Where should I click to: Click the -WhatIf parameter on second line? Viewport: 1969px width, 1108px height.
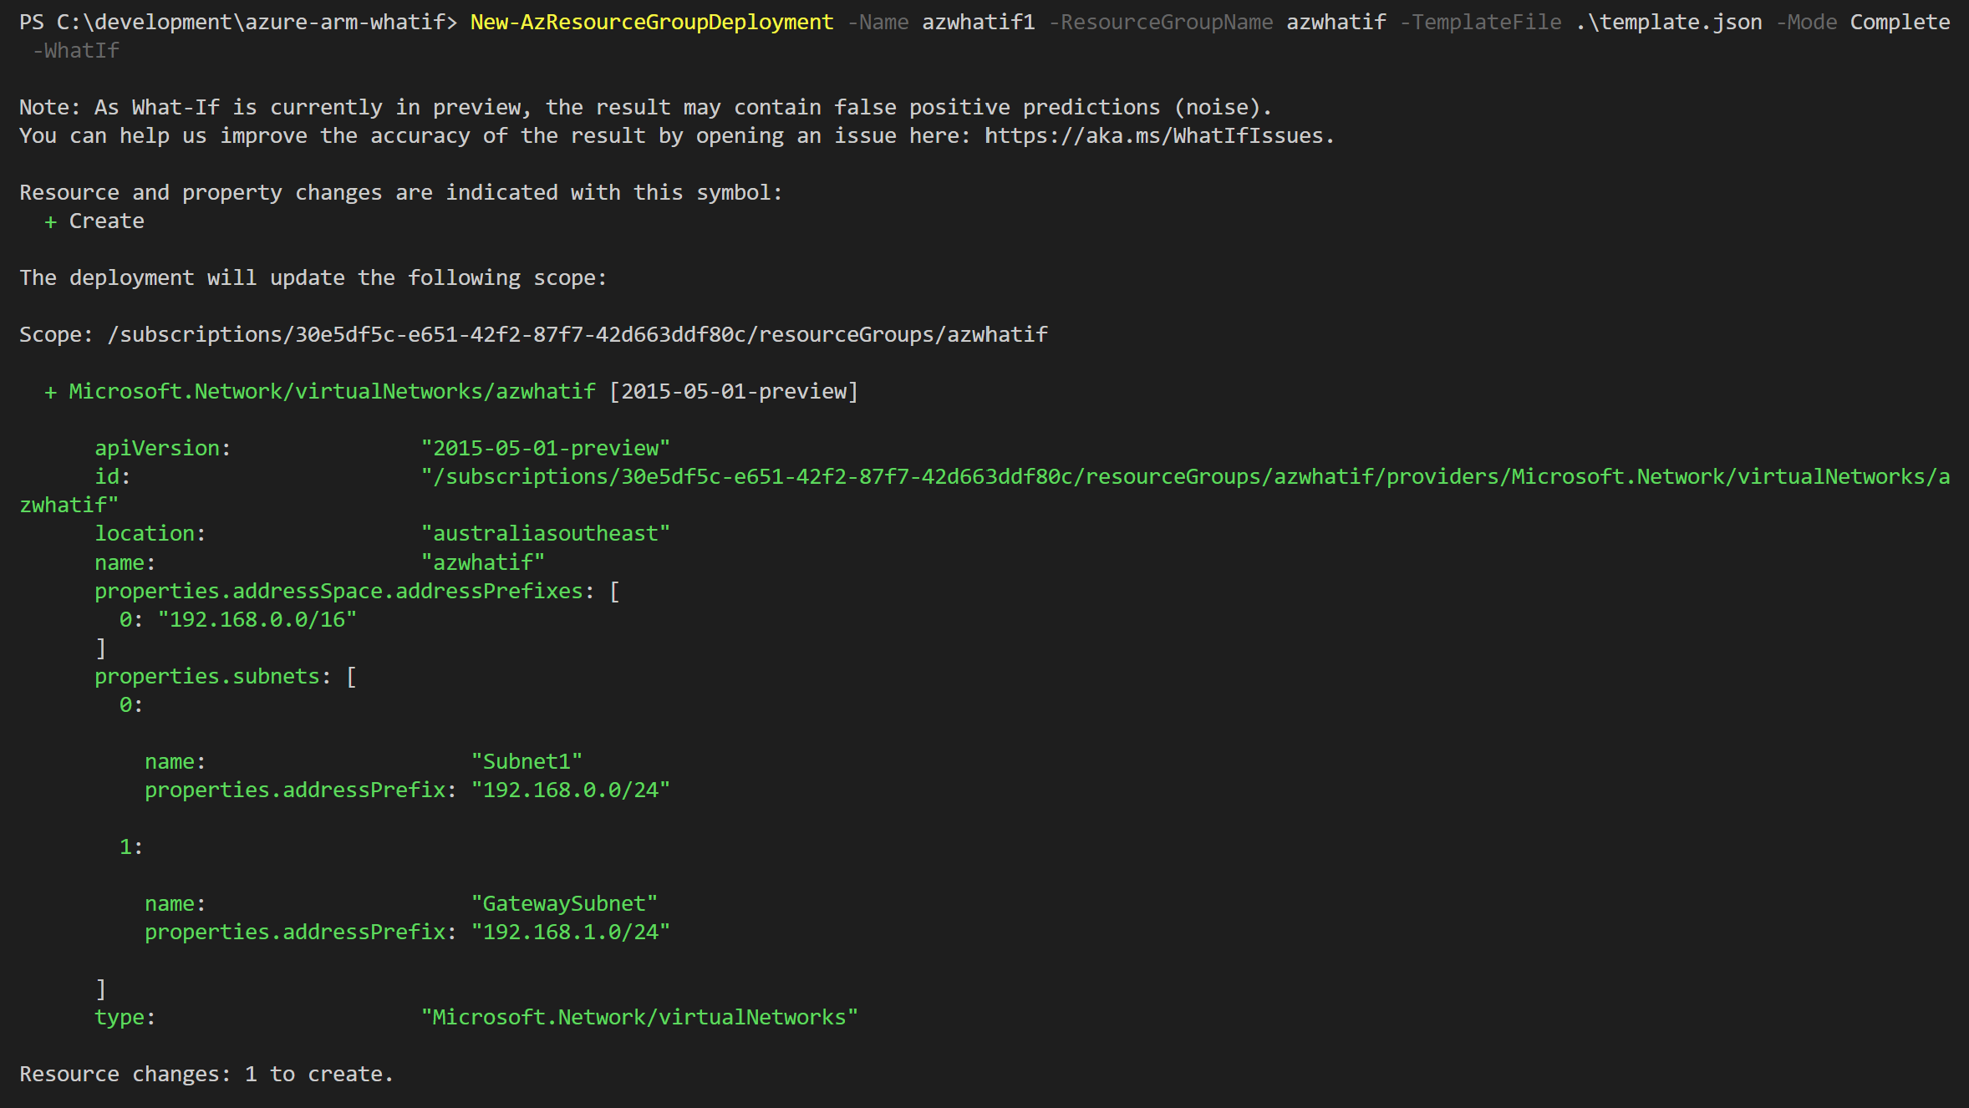pos(76,50)
